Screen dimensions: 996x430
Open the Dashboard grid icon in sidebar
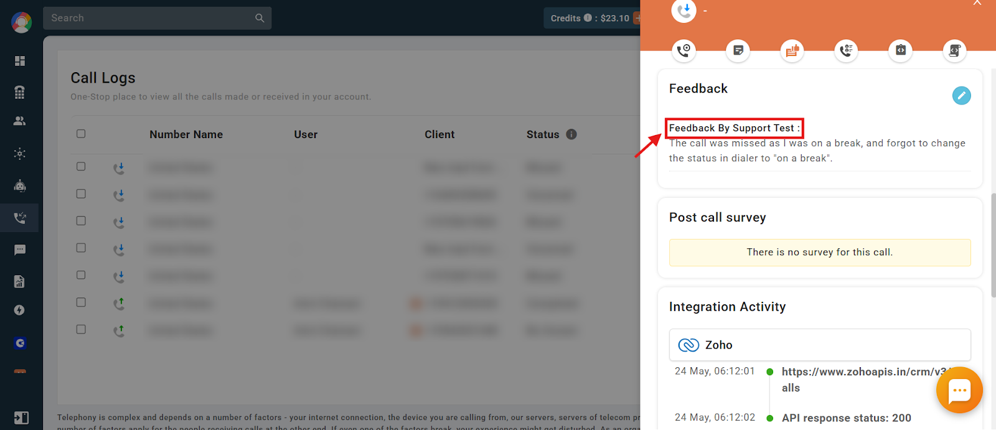point(20,61)
